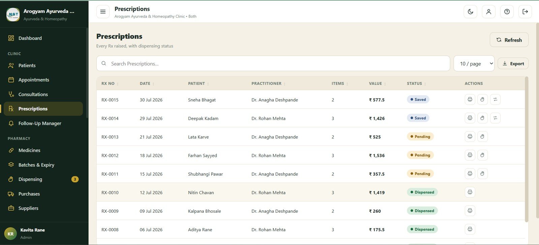Click patient name Lata Karve

(198, 137)
